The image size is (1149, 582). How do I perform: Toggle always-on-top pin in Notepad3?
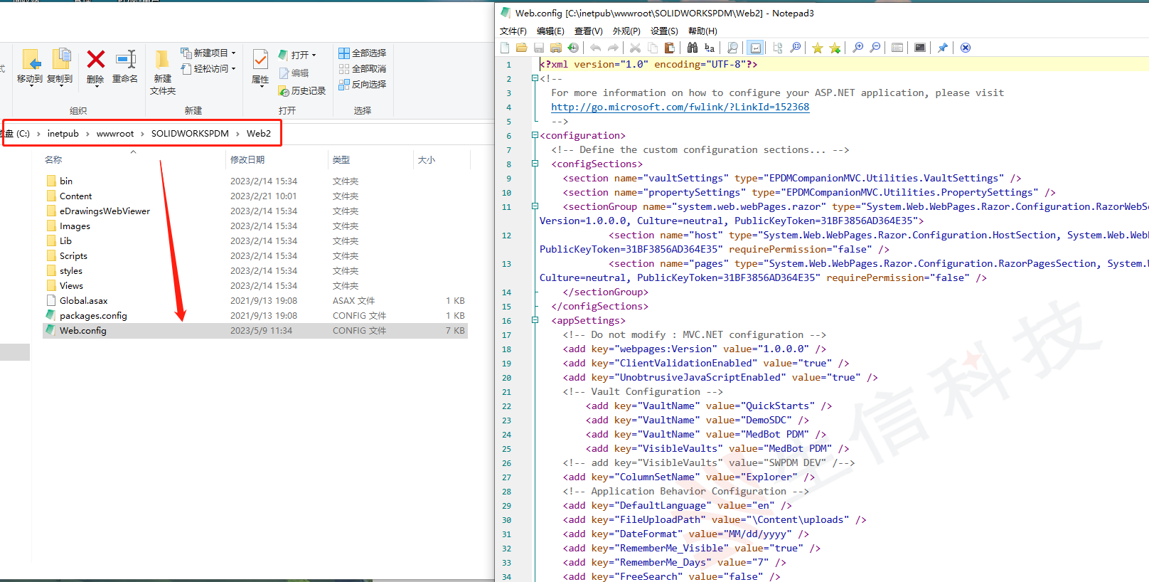click(x=943, y=48)
